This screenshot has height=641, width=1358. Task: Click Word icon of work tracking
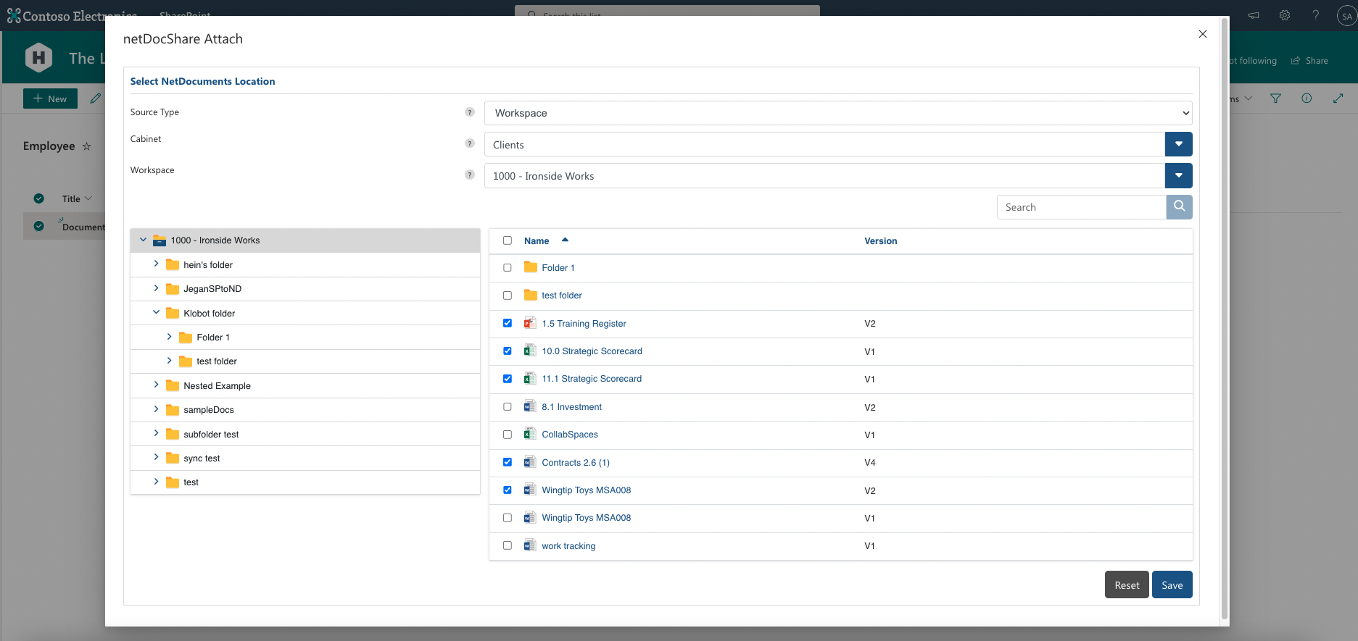click(x=530, y=545)
